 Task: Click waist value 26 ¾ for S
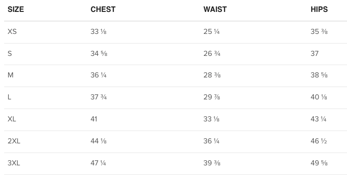212,54
